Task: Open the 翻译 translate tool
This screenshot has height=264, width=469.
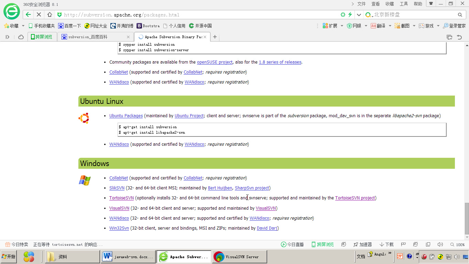Action: pyautogui.click(x=378, y=26)
